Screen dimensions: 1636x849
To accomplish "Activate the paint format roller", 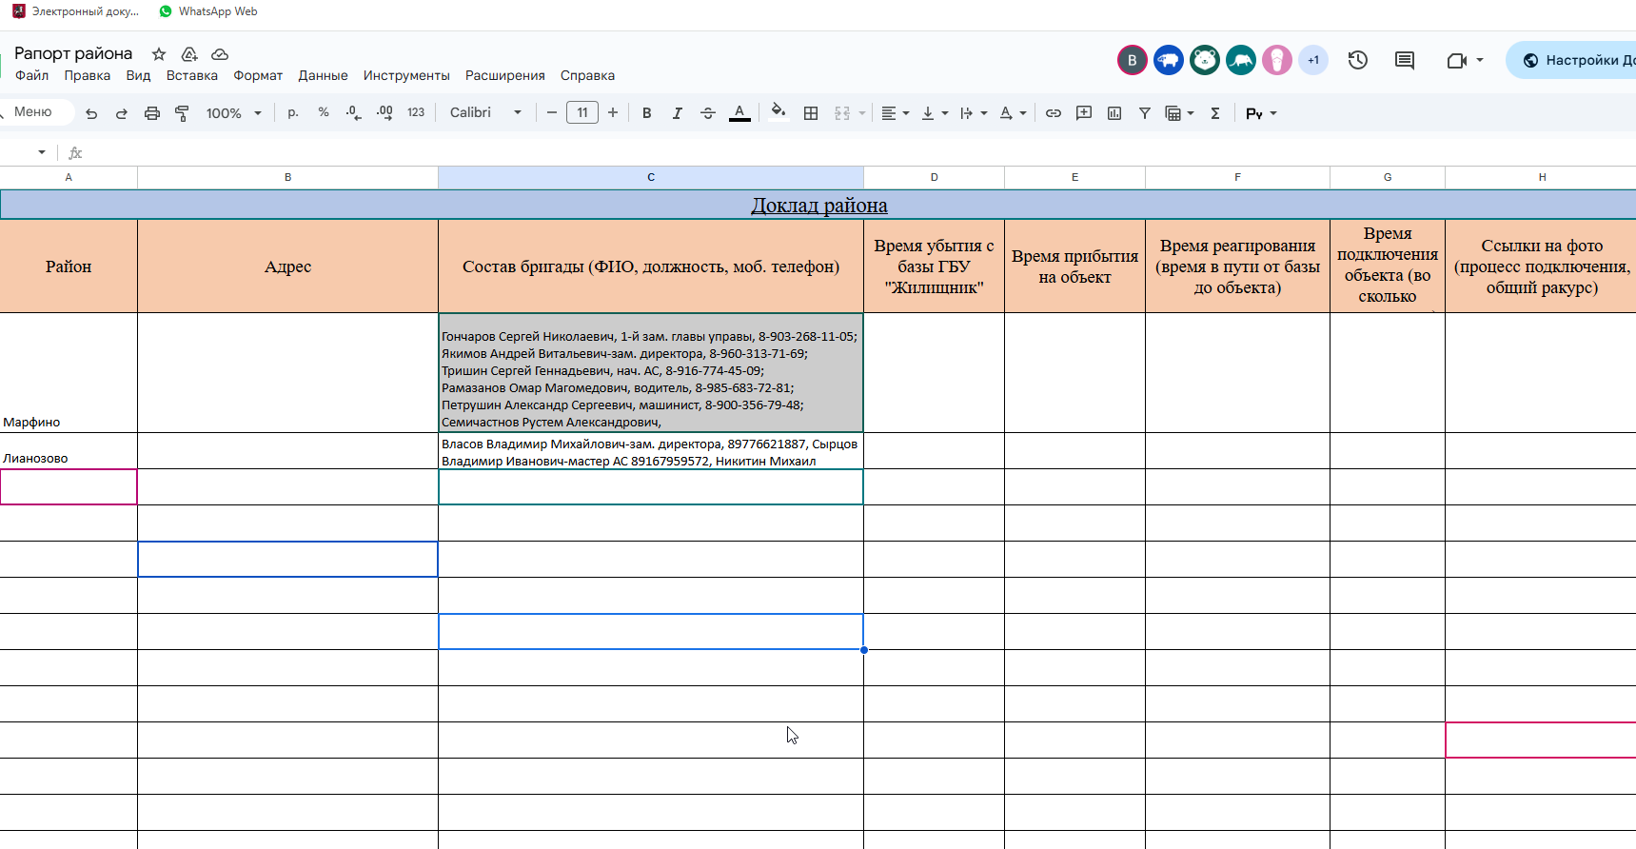I will [182, 113].
